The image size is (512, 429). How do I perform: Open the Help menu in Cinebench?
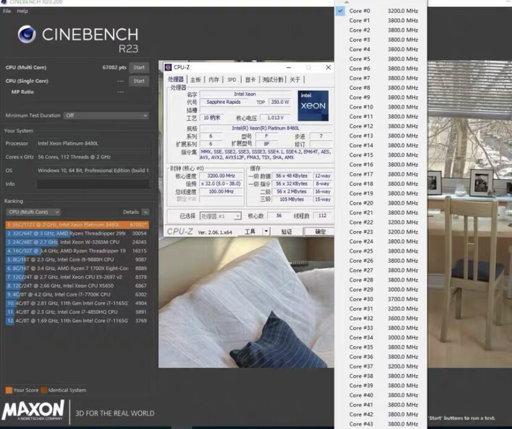point(22,11)
